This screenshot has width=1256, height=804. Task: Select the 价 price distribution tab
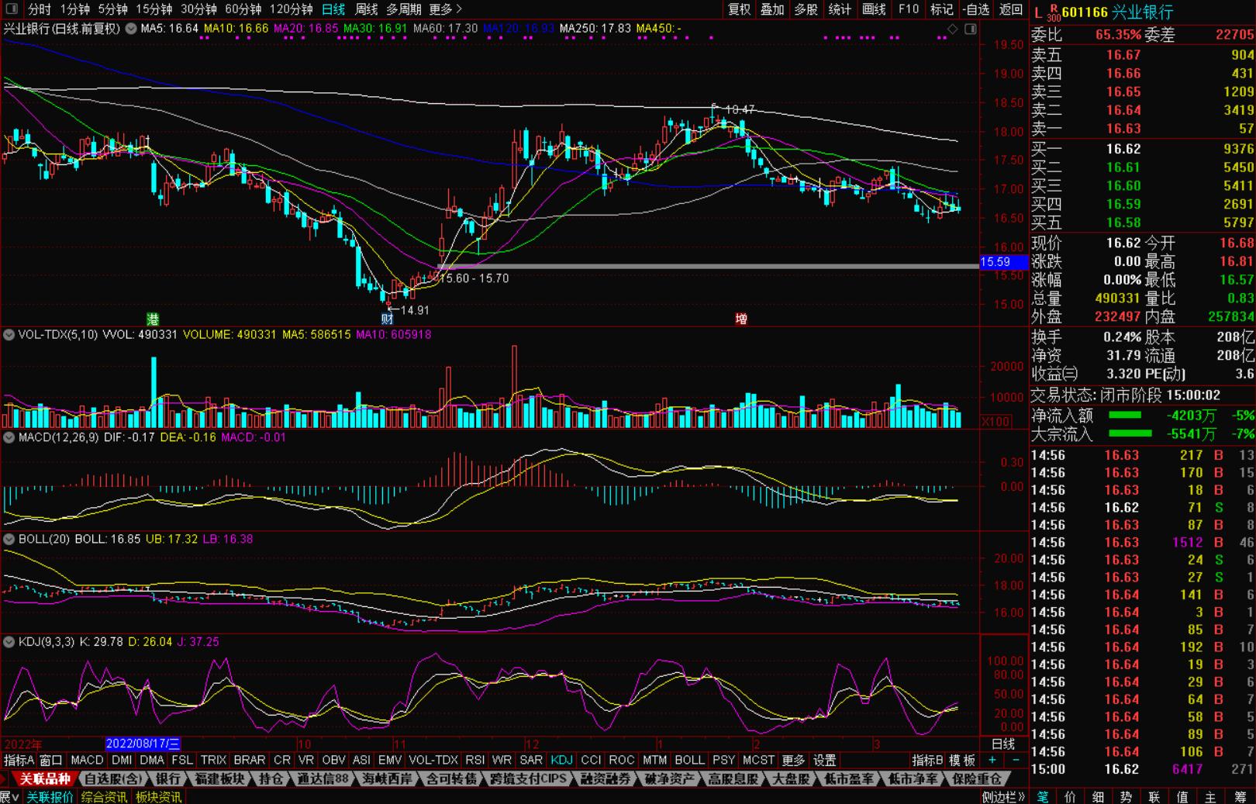[1071, 797]
